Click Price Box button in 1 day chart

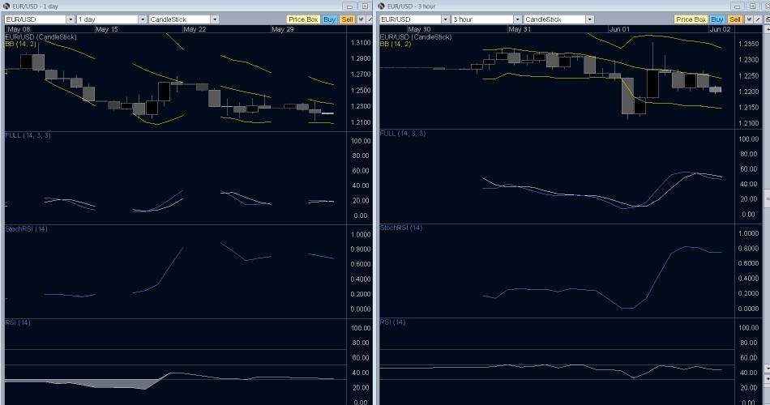click(303, 19)
